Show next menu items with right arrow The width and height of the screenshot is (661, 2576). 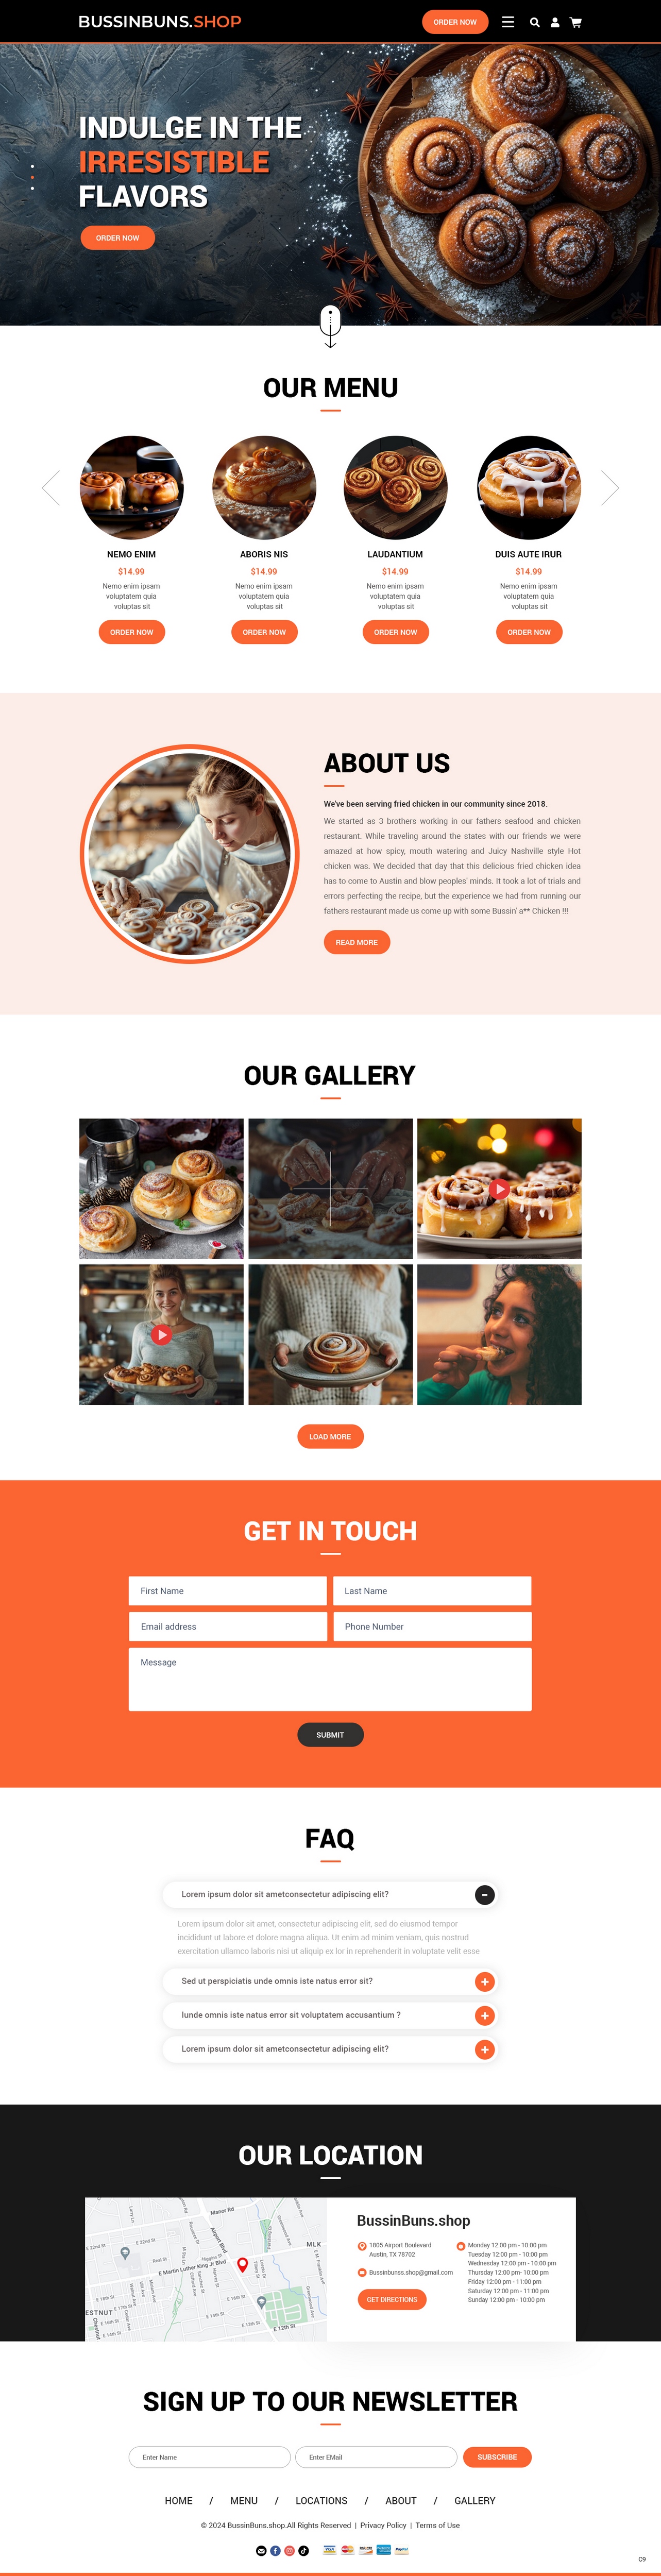point(610,488)
